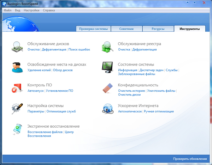Click the Обслуживание реестра heading
Screen dimensions: 212x165
140,44
